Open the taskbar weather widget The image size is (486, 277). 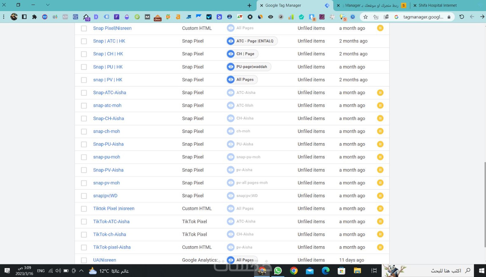(109, 271)
